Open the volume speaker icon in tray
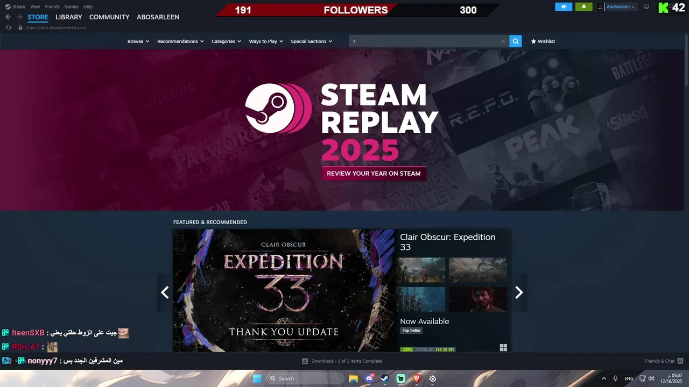 tap(651, 378)
